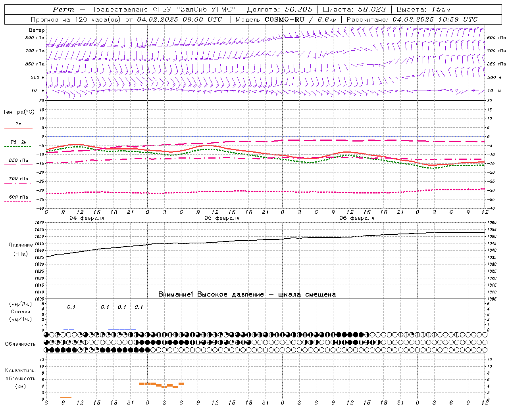Click the "700 гПа" entry in temperature legend
The width and height of the screenshot is (508, 406).
(19, 179)
